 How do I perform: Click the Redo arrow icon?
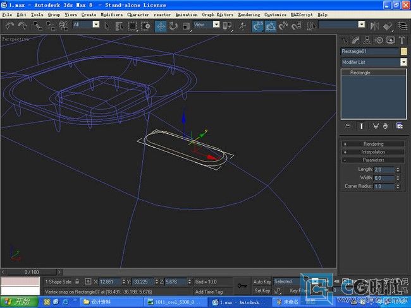click(23, 26)
